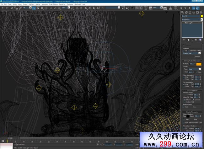
Task: Select the Rotate tool
Action: click(55, 8)
